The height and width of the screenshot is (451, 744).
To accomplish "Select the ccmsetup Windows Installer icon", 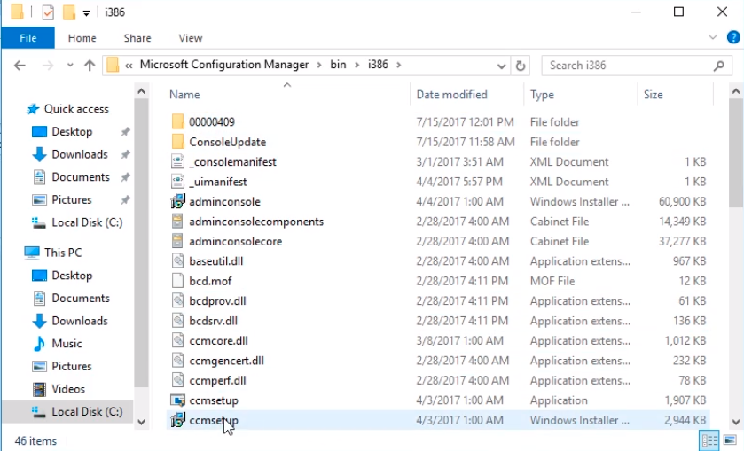I will click(177, 421).
